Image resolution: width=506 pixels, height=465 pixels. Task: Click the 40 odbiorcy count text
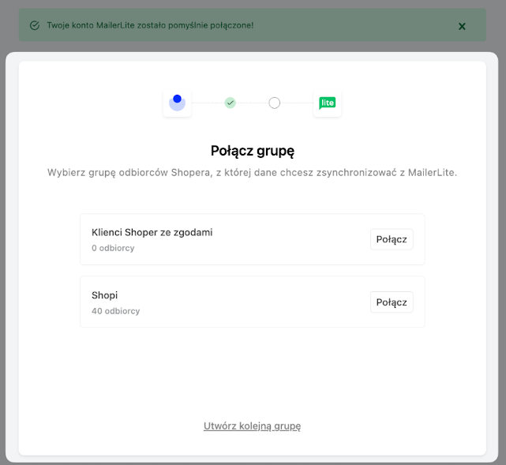(x=116, y=311)
